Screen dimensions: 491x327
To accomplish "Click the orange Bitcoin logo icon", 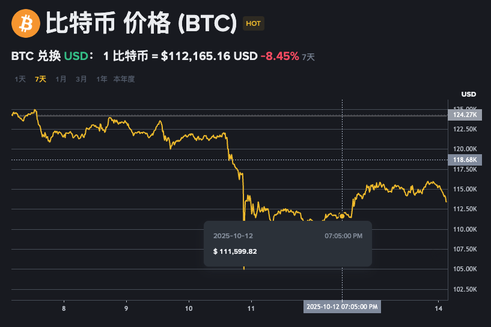I will (x=25, y=23).
